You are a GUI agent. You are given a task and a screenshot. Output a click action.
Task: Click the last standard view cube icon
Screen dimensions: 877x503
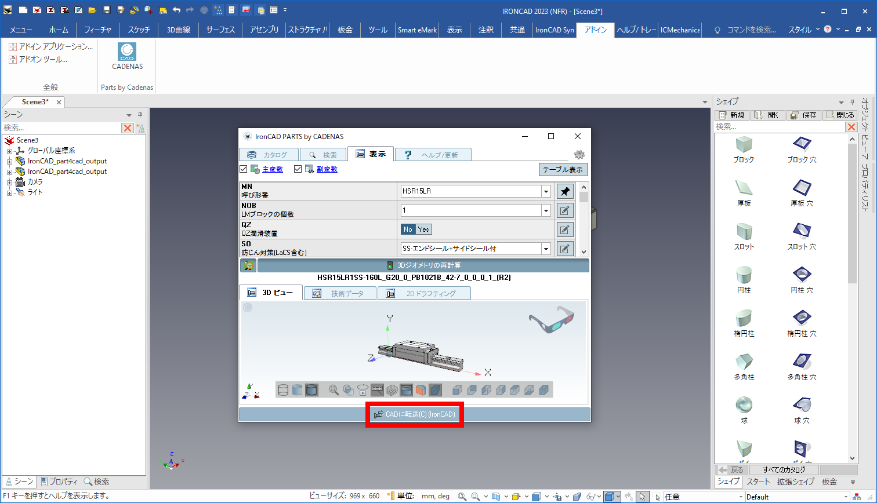544,390
